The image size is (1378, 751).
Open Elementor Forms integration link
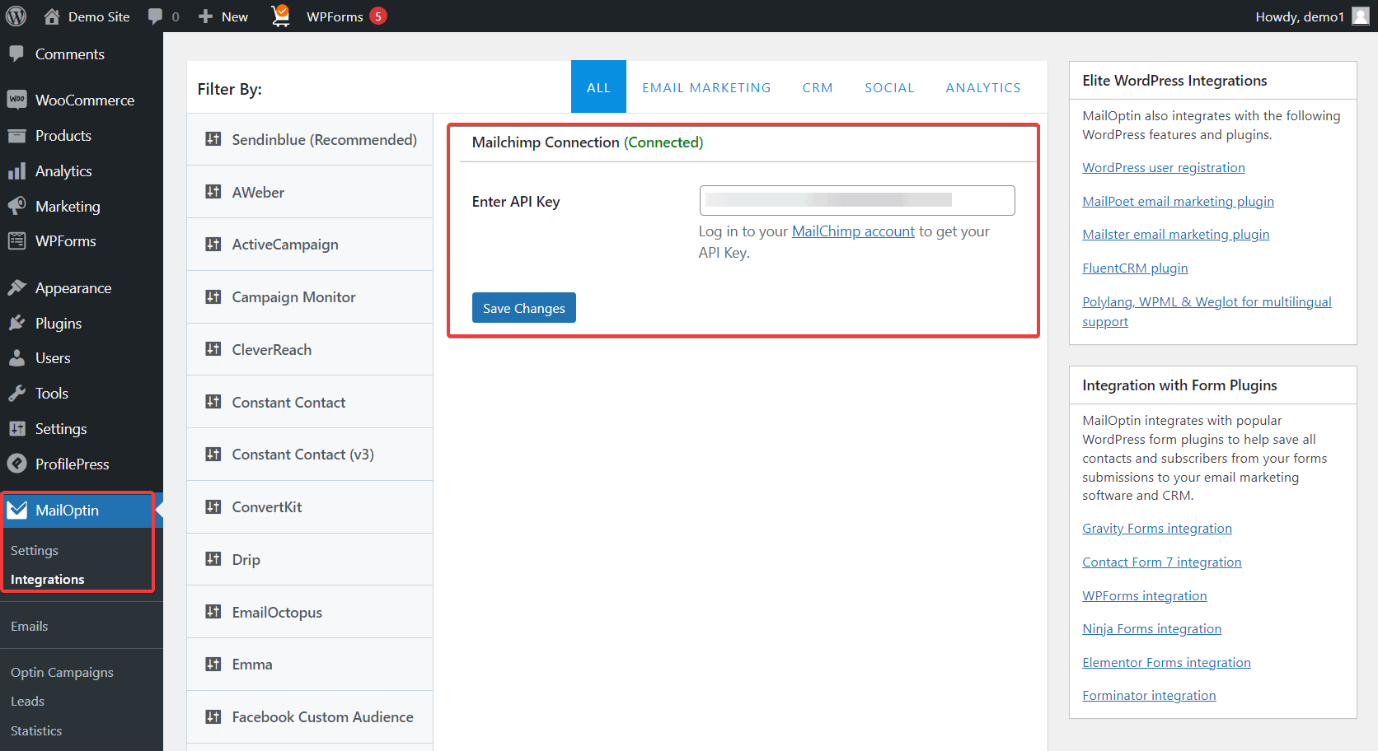(x=1167, y=663)
